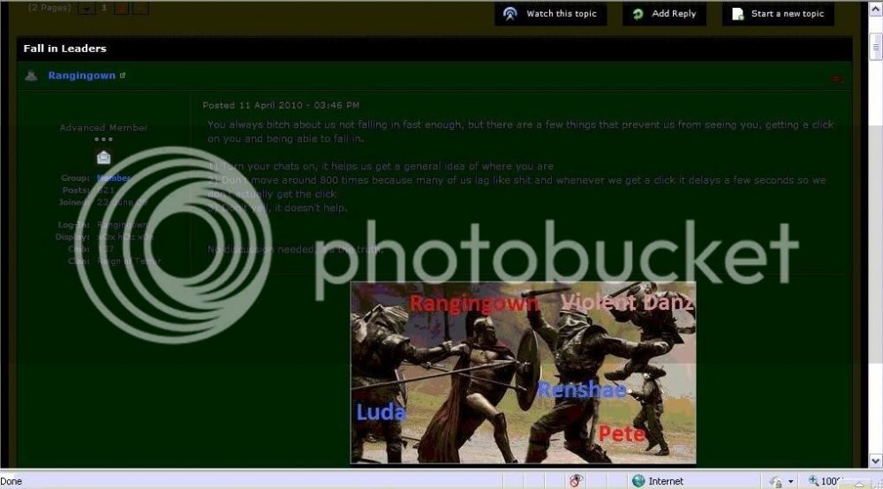The width and height of the screenshot is (883, 489).
Task: Click the green Add Reply arrow icon
Action: (638, 14)
